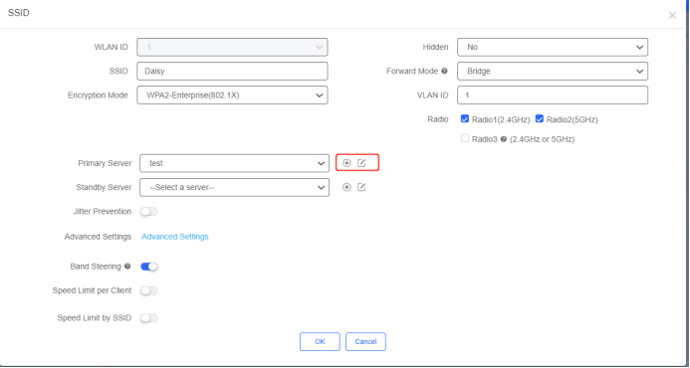Open the Forward Mode dropdown

pyautogui.click(x=553, y=71)
